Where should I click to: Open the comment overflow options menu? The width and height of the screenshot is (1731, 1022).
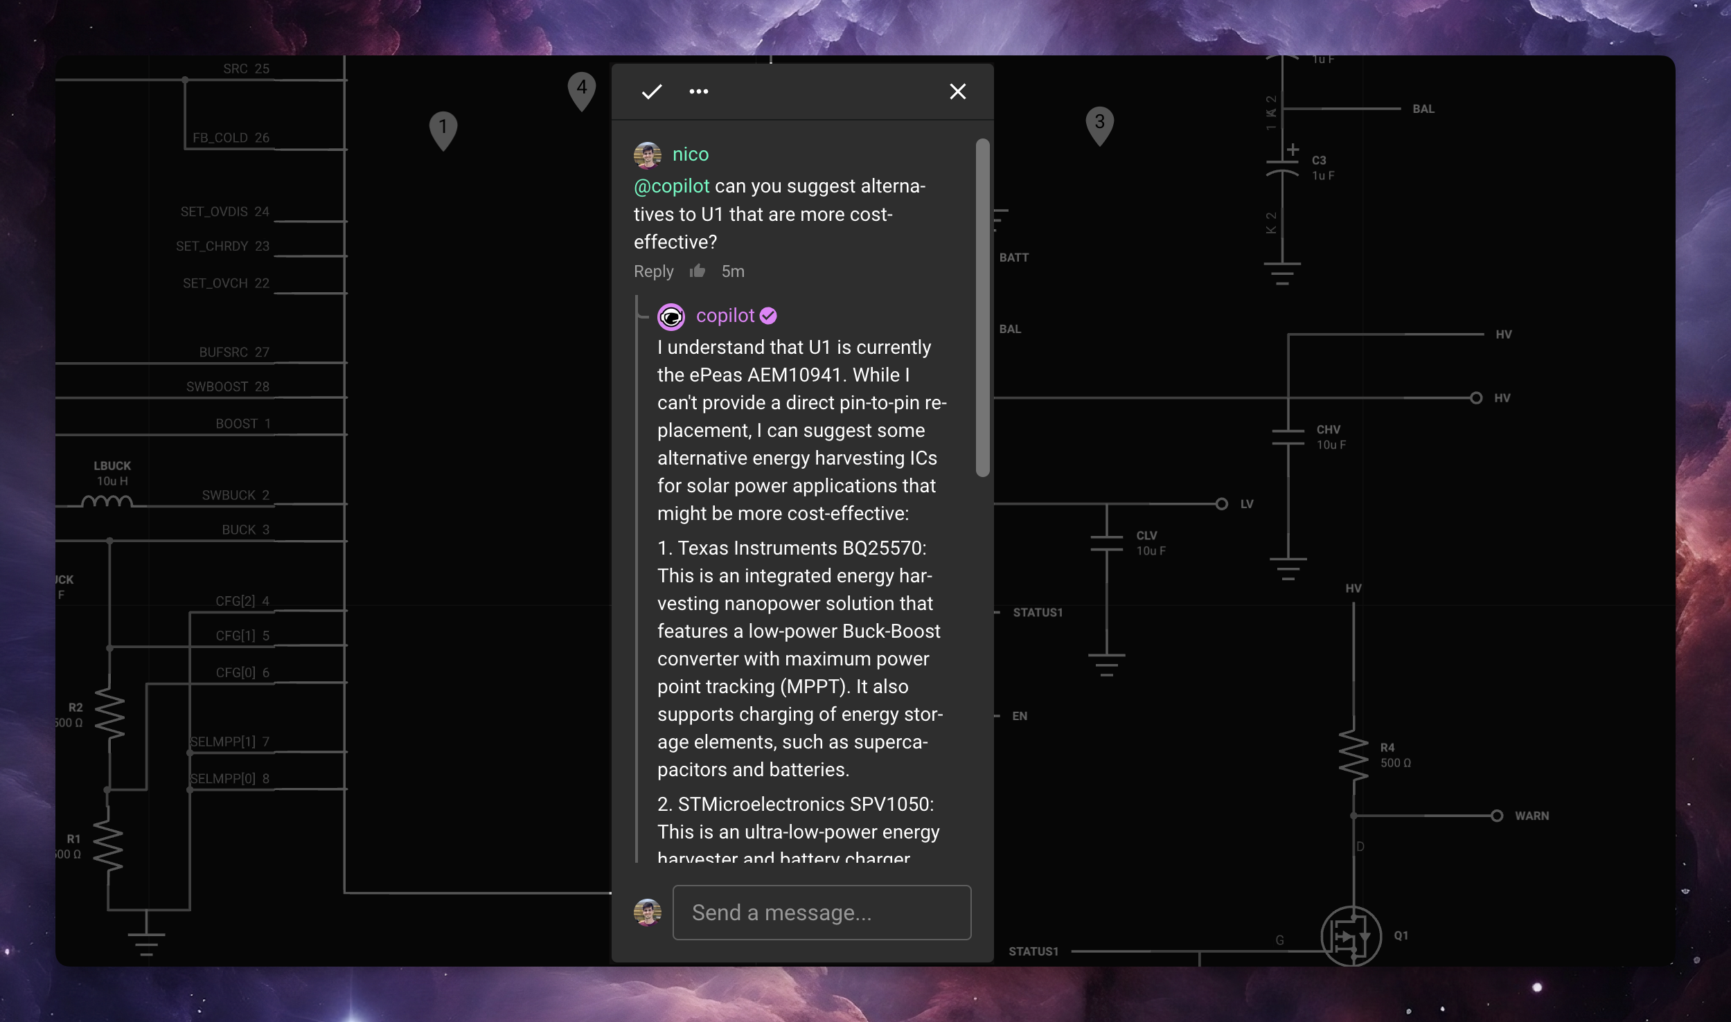(x=698, y=91)
